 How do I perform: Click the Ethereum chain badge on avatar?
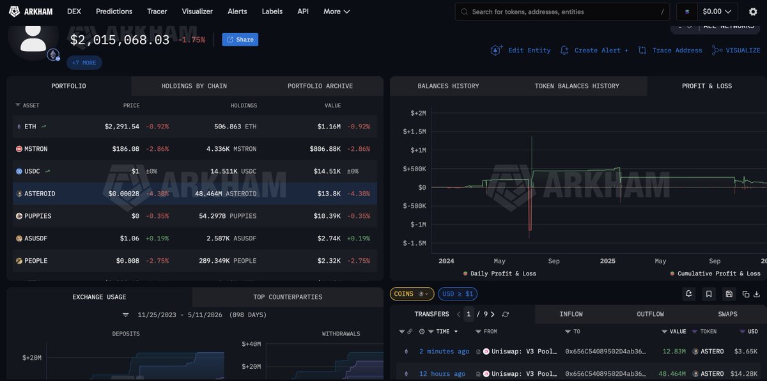click(54, 55)
